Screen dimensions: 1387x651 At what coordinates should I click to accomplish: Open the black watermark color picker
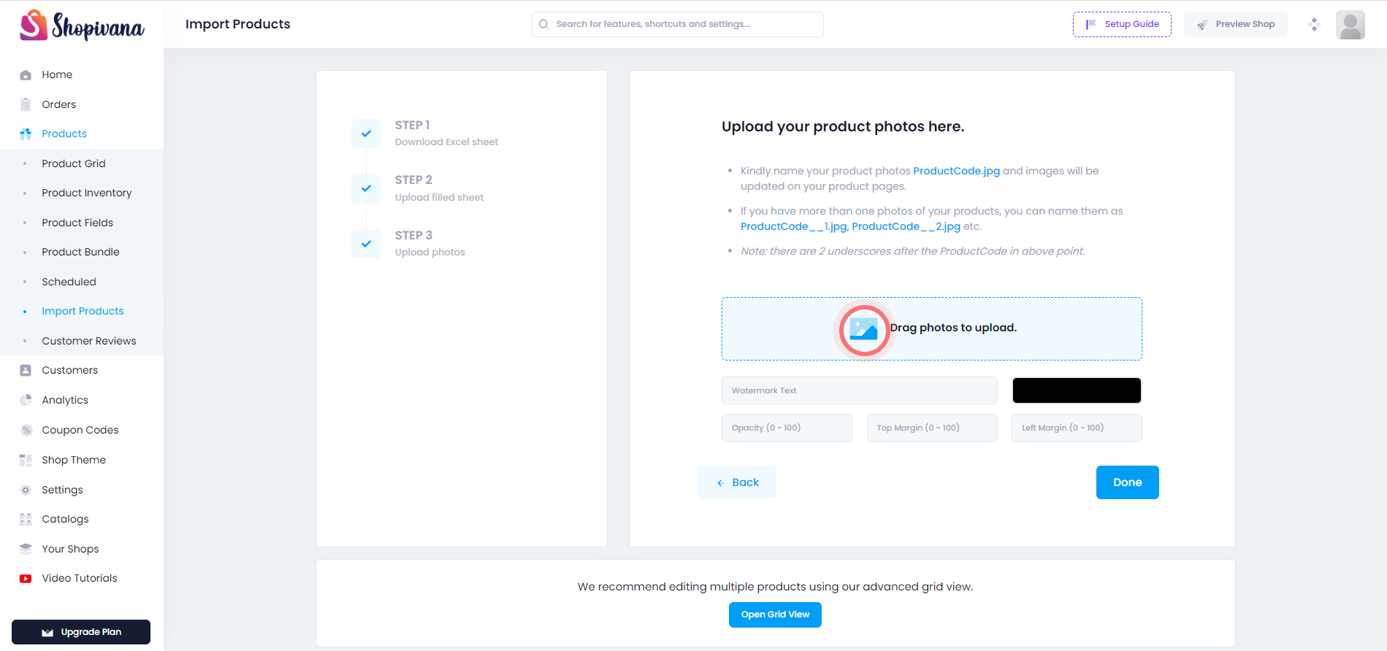click(x=1077, y=390)
